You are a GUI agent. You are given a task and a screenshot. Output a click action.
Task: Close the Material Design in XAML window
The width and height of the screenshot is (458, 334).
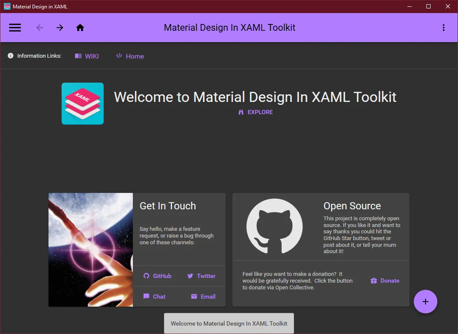[448, 6]
